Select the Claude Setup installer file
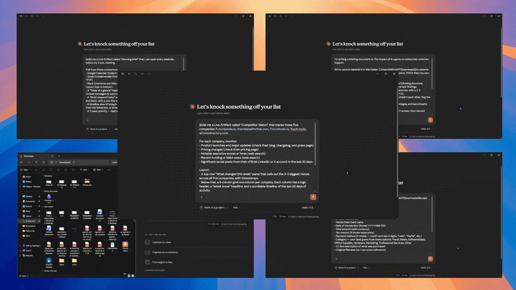Viewport: 516px width, 290px height. 125,246
